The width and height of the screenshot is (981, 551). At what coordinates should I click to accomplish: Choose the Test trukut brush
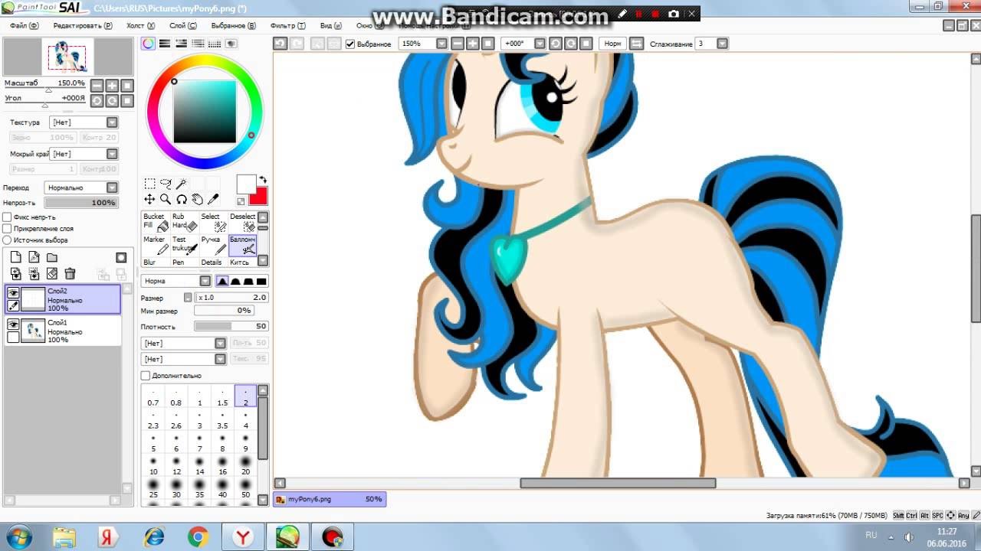point(185,245)
